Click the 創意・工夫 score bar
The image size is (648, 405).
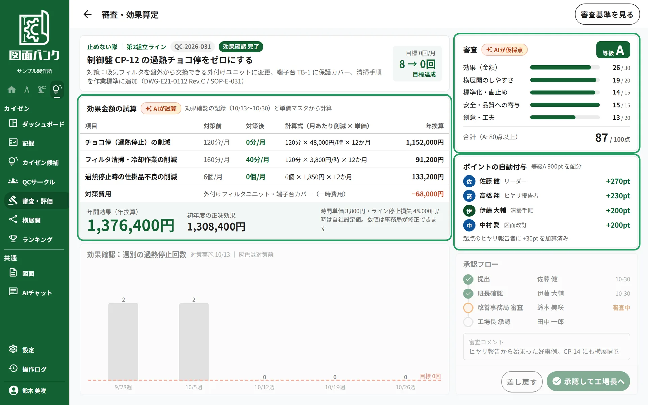[x=565, y=117]
